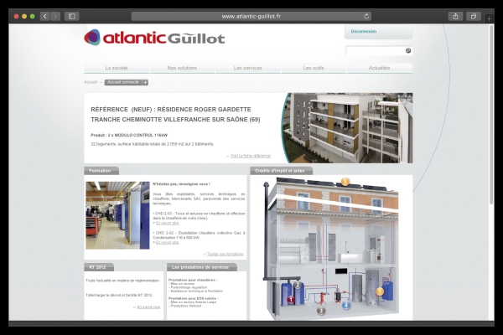Click the Formation boiler room photo
Viewport: 503px width, 335px height.
click(x=117, y=215)
